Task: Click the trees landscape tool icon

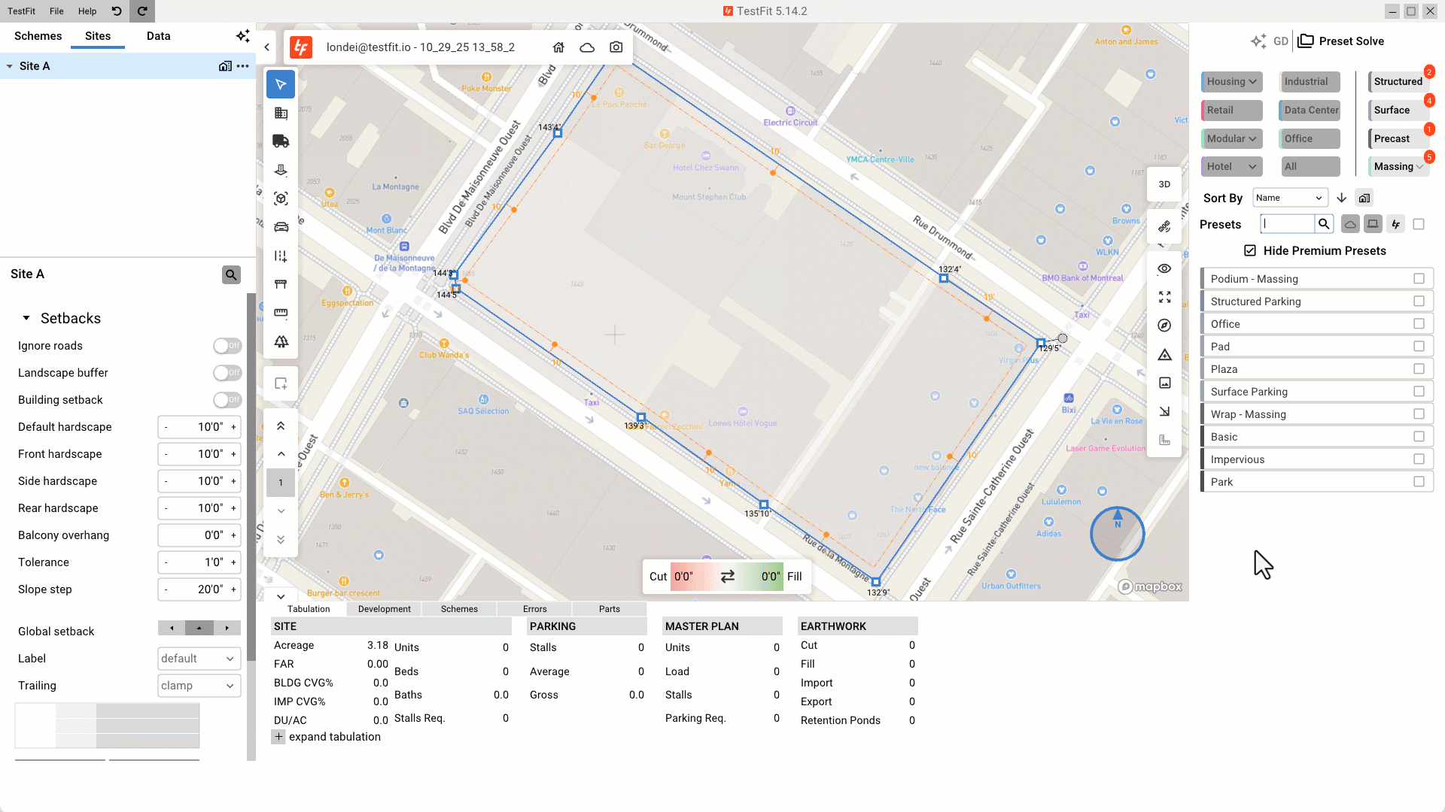Action: pyautogui.click(x=281, y=341)
